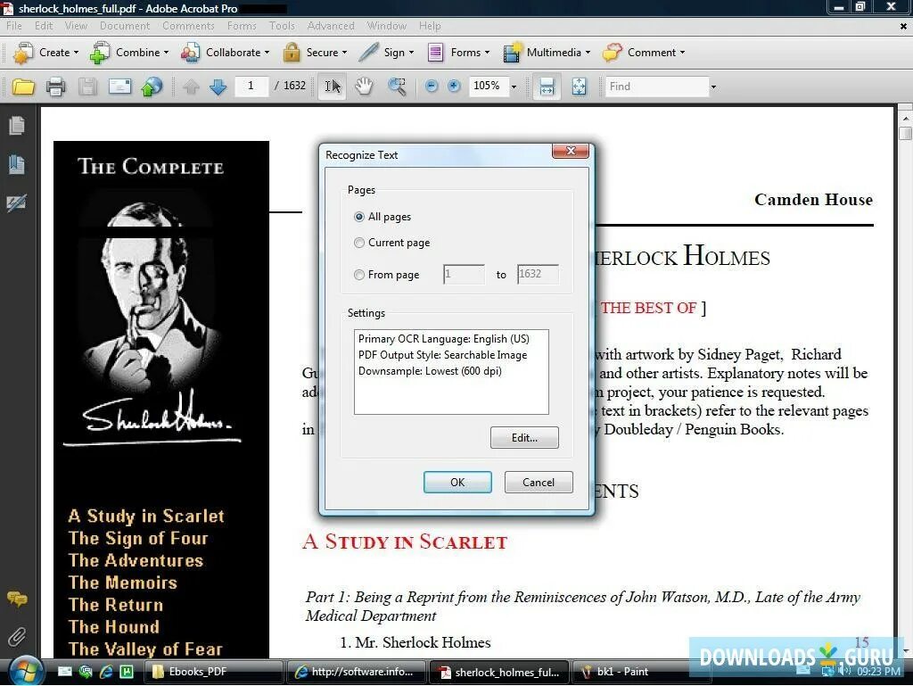Go to previous page with up arrow
913x686 pixels.
point(191,87)
